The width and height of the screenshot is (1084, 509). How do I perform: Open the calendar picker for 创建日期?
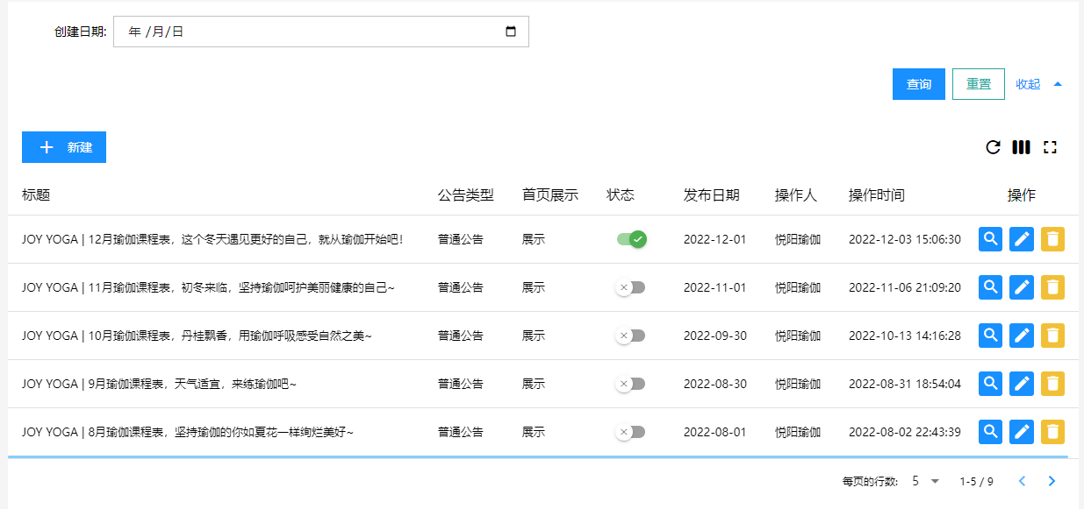511,32
